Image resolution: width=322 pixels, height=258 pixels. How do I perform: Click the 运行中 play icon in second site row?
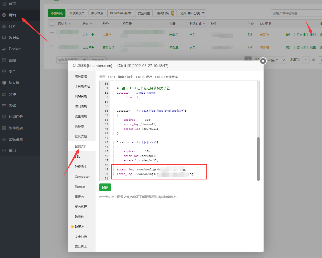tap(93, 47)
